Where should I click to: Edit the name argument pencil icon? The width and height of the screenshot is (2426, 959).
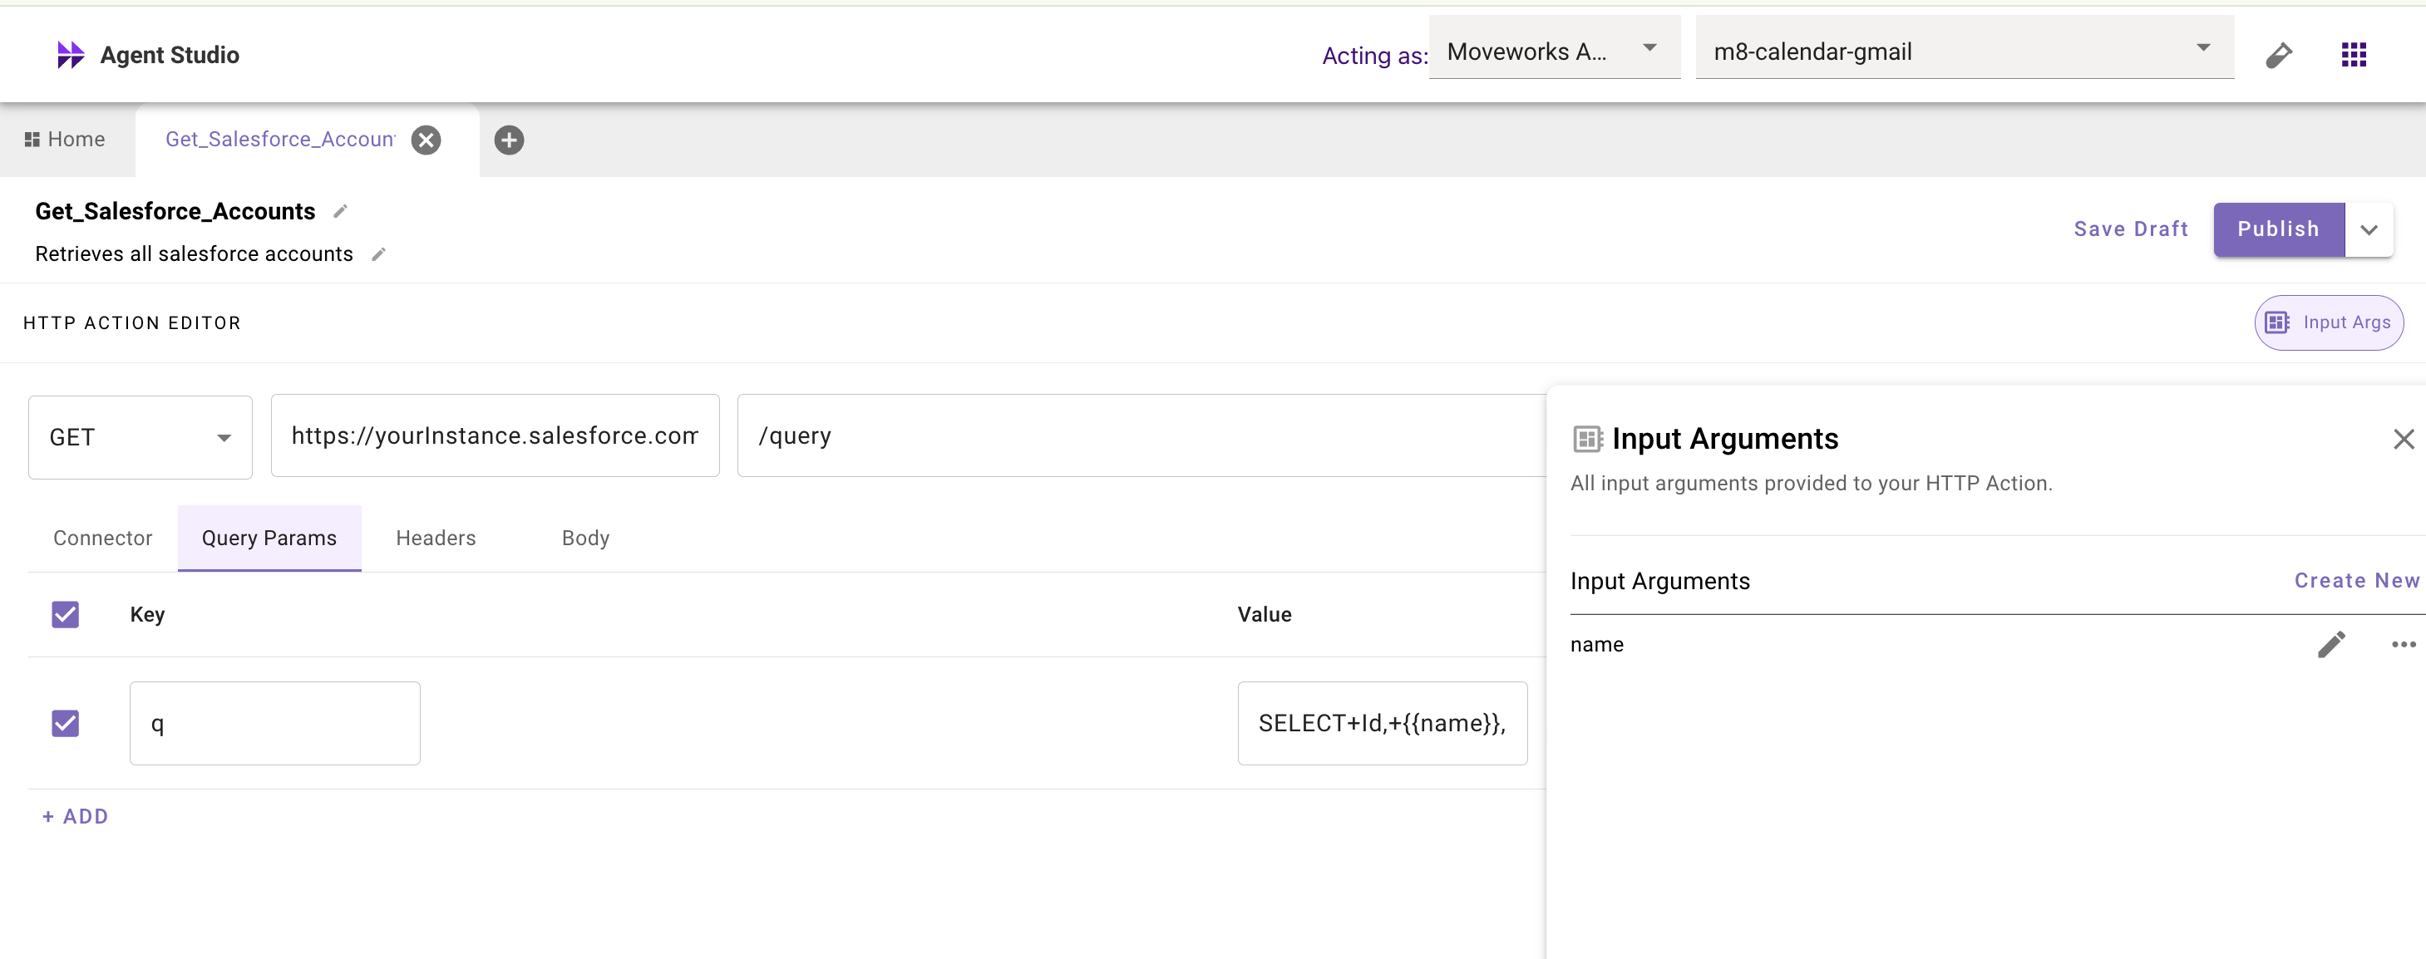2331,645
